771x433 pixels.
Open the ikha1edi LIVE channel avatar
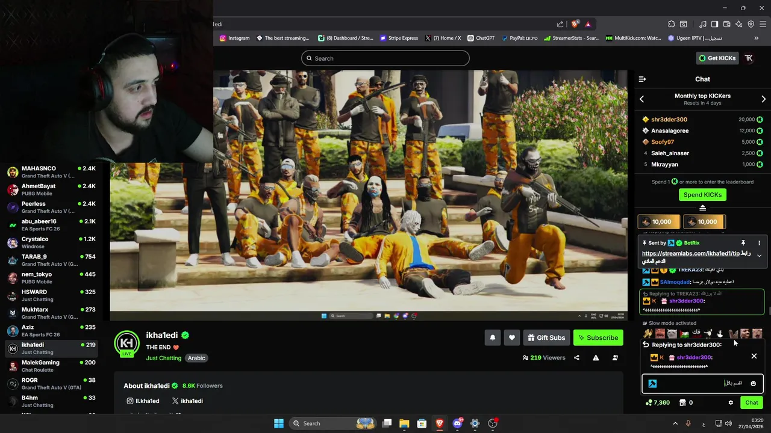tap(126, 343)
